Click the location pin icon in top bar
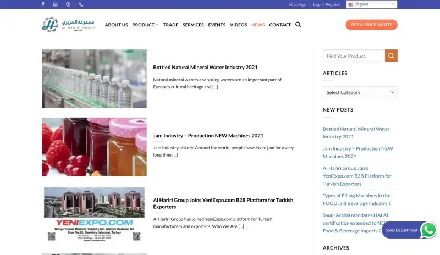440x255 pixels. (43, 4)
